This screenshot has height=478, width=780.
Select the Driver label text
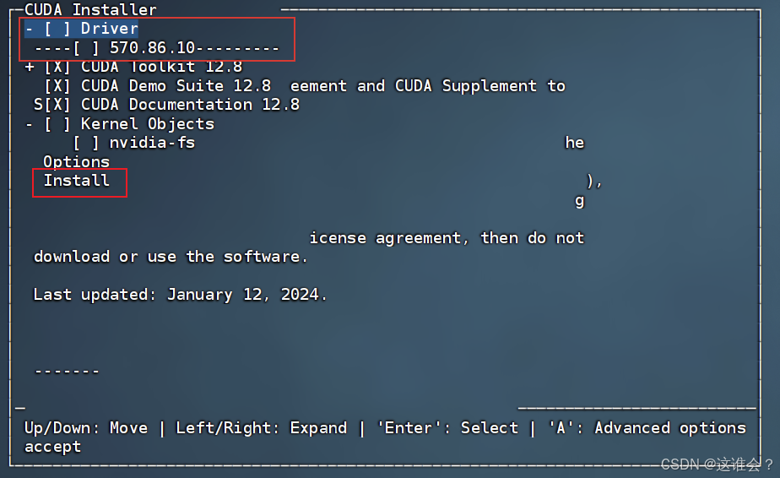(x=110, y=29)
